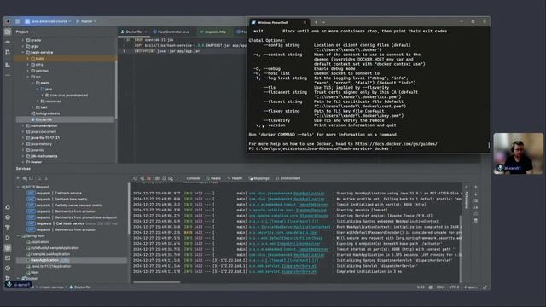The height and width of the screenshot is (307, 546).
Task: Click the scroll-to-top arrow beside console
Action: (x=476, y=188)
